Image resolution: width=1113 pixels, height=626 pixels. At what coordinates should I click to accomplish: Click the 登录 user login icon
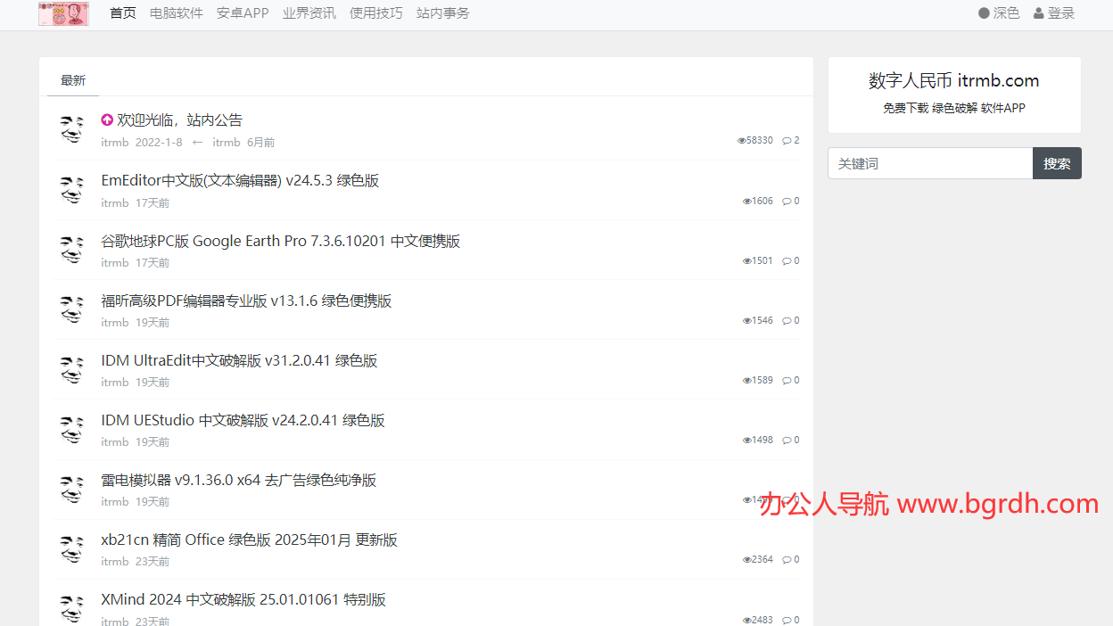pos(1039,13)
